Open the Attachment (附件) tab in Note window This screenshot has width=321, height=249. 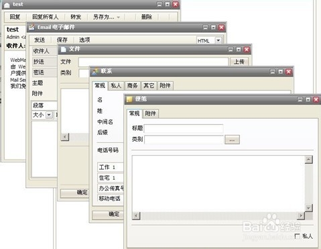[x=150, y=113]
